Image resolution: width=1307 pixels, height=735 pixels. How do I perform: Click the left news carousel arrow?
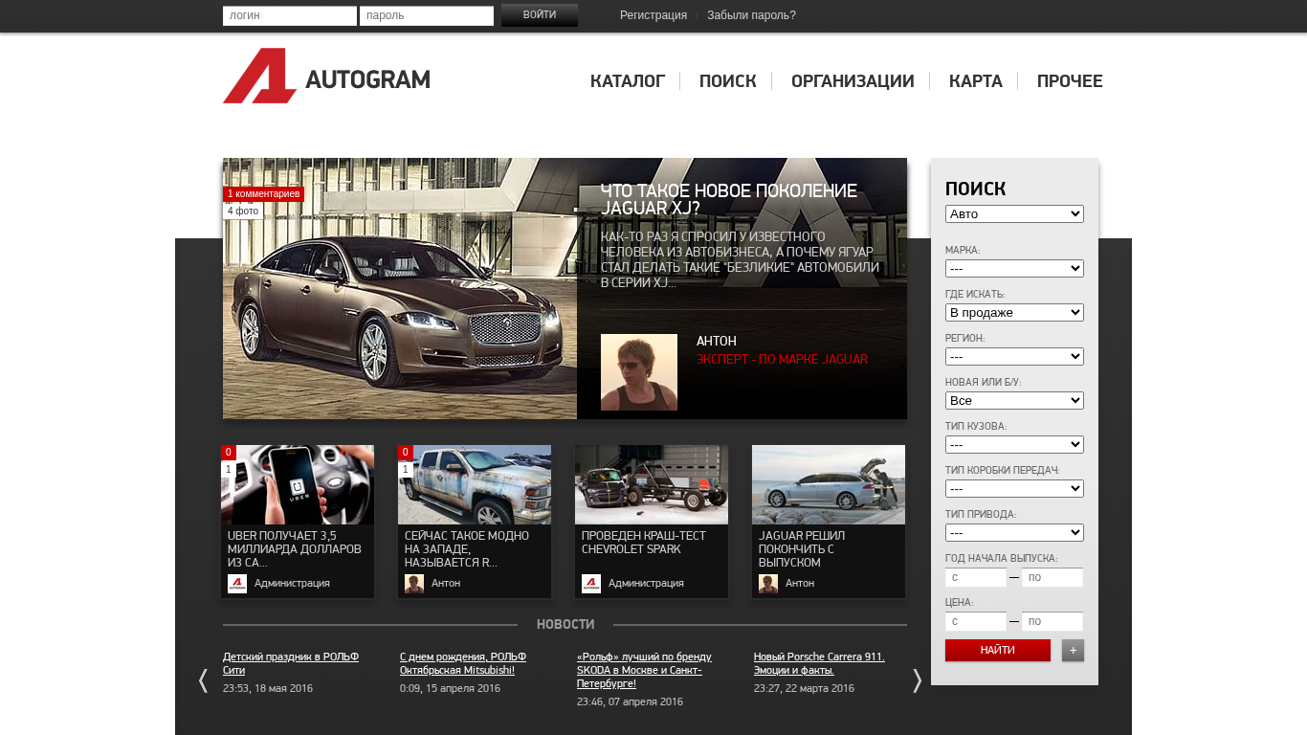tap(203, 680)
